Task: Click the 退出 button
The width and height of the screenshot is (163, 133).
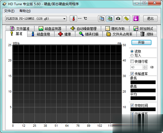Action: coord(150,19)
